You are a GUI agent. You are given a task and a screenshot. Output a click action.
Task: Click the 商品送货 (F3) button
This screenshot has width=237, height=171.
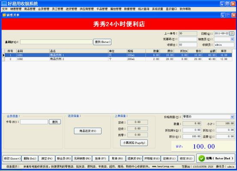click(x=88, y=131)
